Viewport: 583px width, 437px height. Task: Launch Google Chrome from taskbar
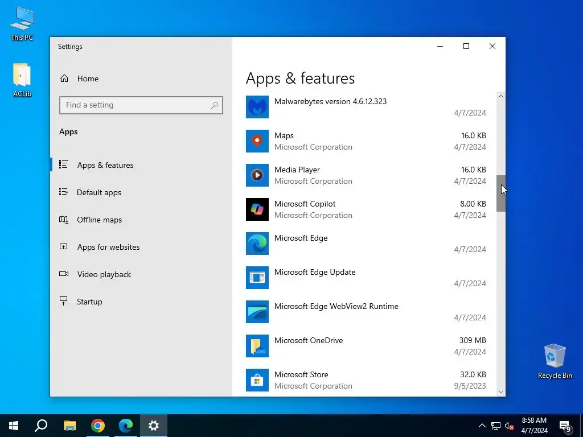coord(98,426)
